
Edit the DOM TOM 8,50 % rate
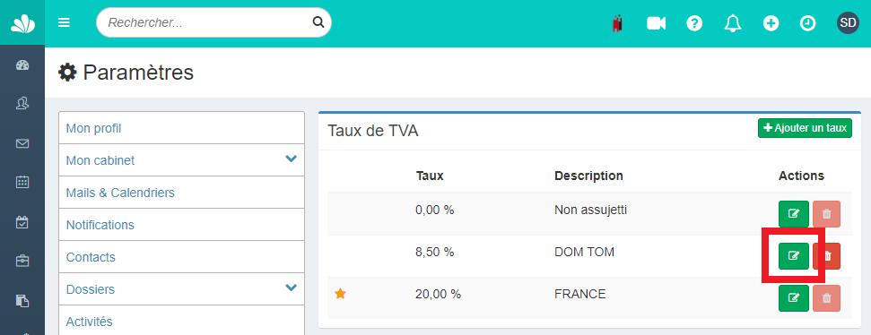pos(794,255)
